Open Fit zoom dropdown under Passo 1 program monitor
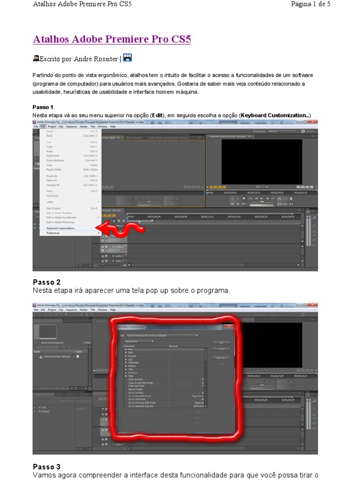 262,187
